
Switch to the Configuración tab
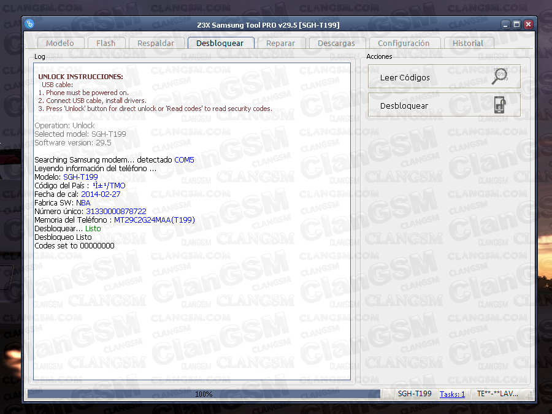click(404, 44)
